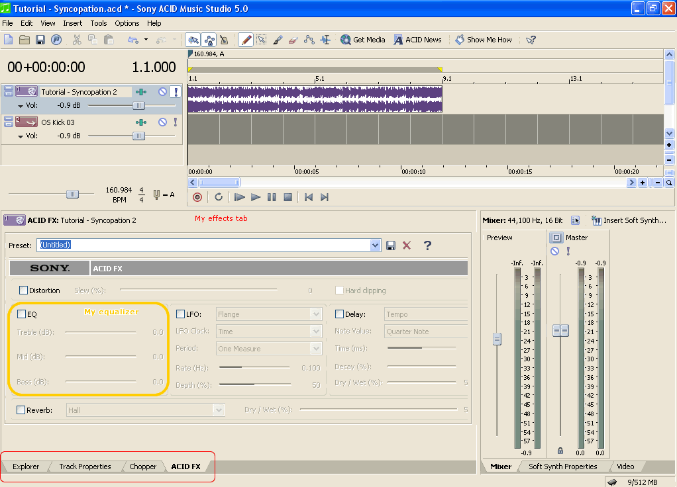The image size is (677, 487).
Task: Solo the Tutorial - Syncopation 2 track
Action: click(176, 92)
